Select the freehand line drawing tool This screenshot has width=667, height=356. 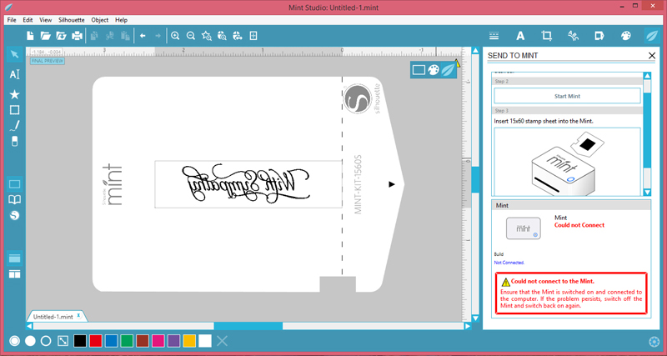14,126
